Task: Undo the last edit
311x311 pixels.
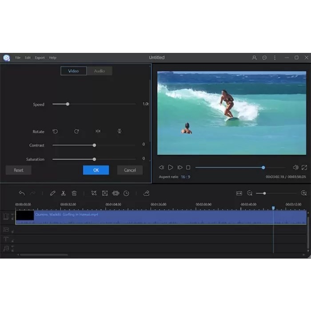Action: tap(22, 193)
